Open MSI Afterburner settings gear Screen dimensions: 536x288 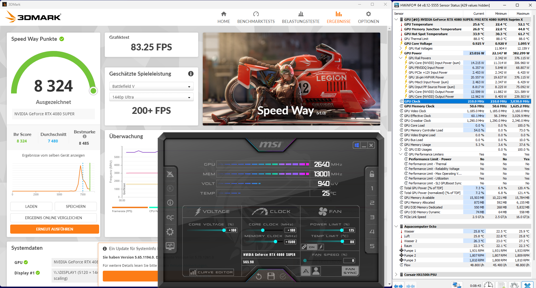(170, 232)
